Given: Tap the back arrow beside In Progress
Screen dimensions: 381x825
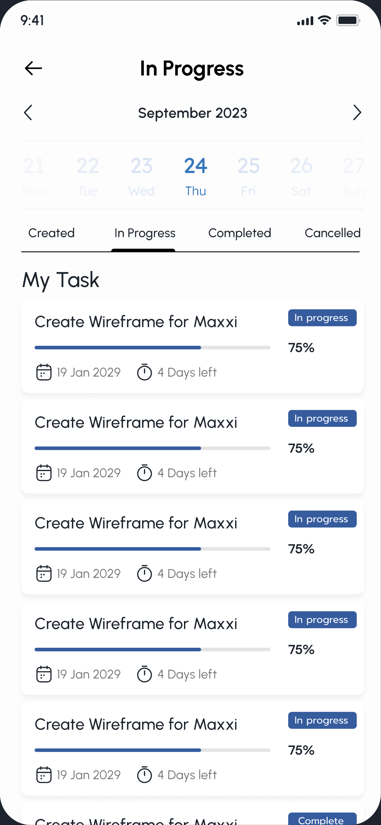Looking at the screenshot, I should coord(33,68).
